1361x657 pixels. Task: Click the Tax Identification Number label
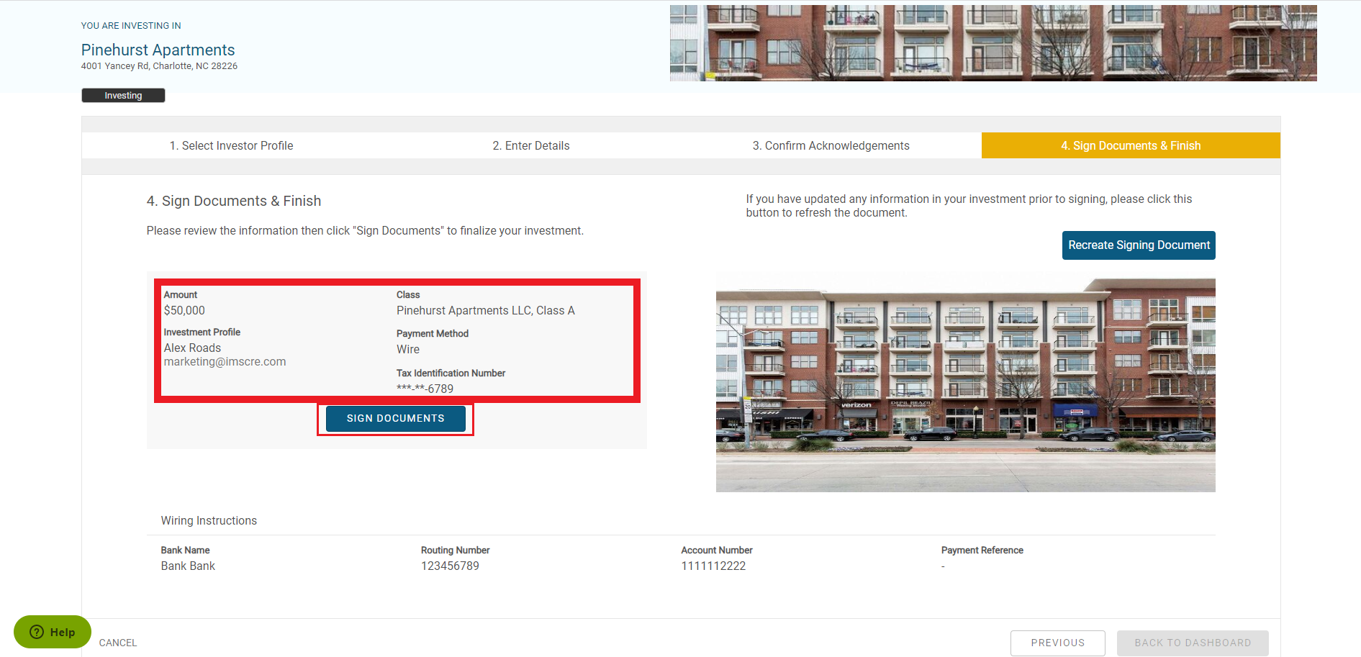(451, 373)
